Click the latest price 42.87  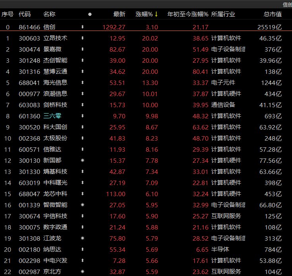click(x=117, y=172)
